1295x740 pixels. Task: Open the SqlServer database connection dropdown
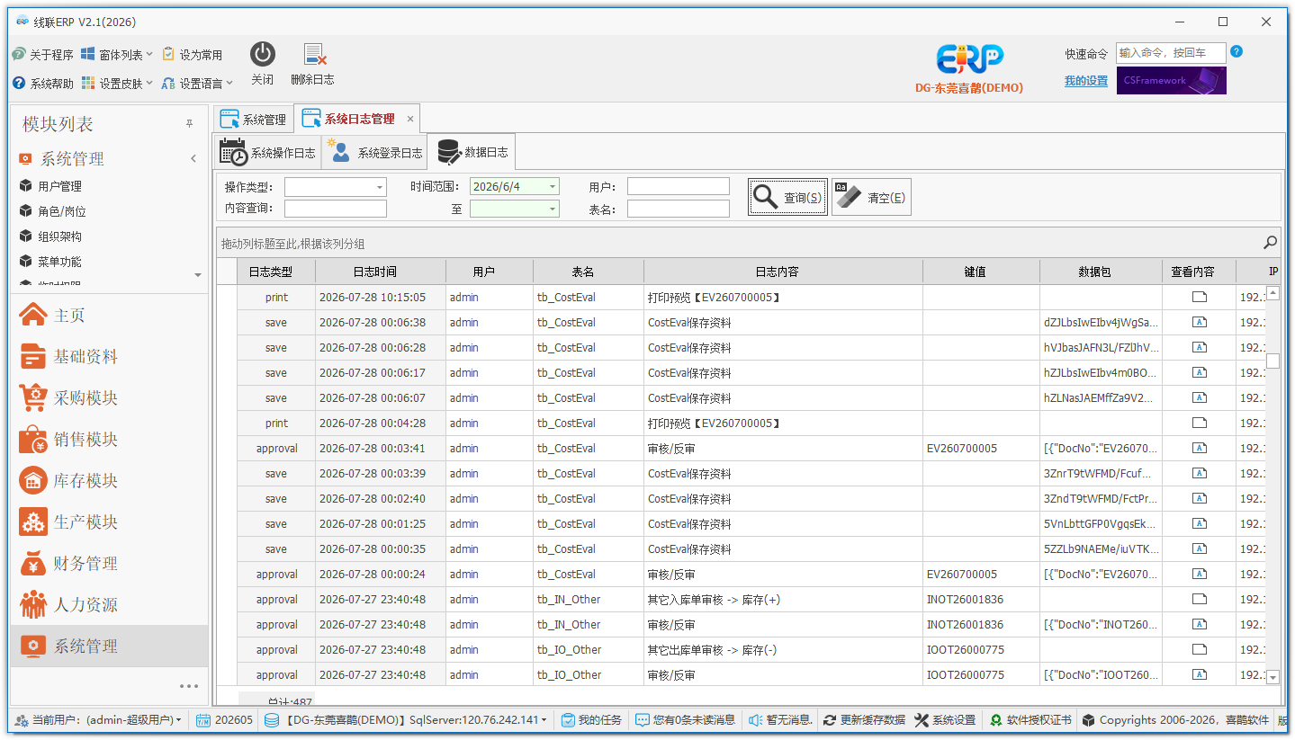point(406,720)
